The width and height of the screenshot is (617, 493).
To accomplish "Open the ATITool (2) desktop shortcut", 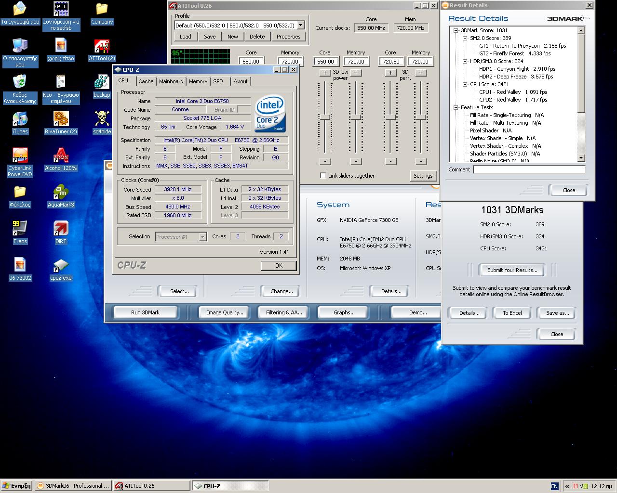I will [102, 50].
